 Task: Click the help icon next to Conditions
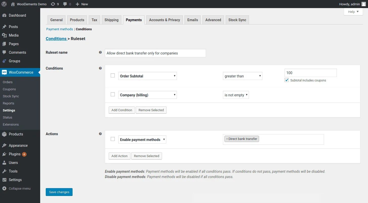100,68
